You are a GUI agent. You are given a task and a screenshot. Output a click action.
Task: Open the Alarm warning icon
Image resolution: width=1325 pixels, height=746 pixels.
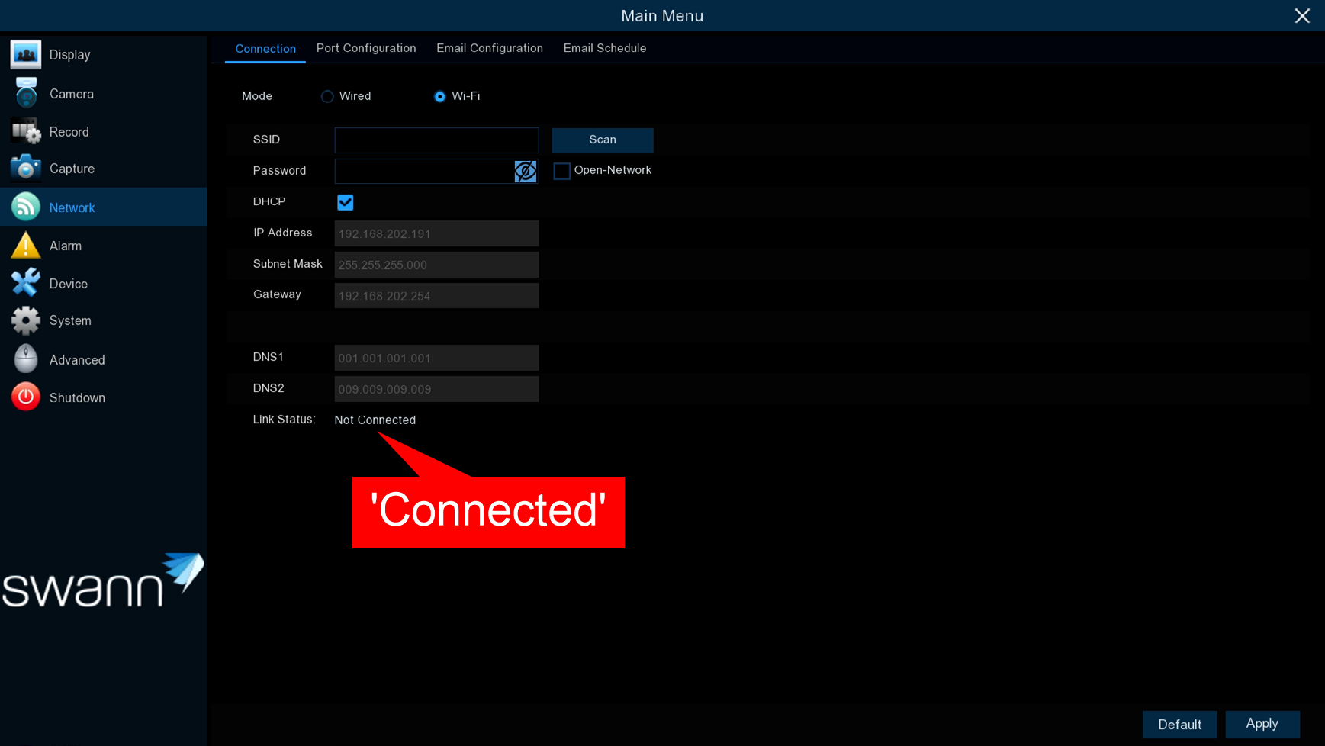25,246
